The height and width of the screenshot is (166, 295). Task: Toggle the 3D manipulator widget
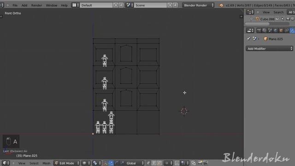pos(106,163)
